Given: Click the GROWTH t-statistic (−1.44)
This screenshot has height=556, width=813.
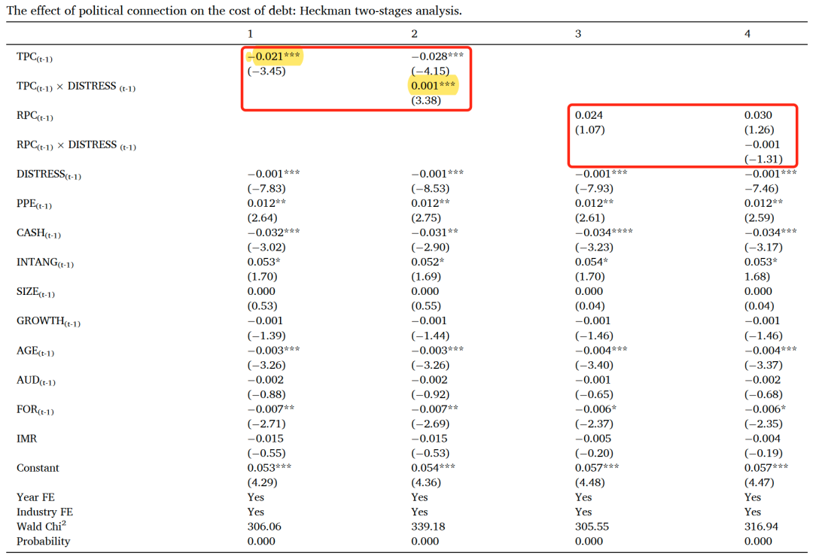Looking at the screenshot, I should [x=431, y=336].
